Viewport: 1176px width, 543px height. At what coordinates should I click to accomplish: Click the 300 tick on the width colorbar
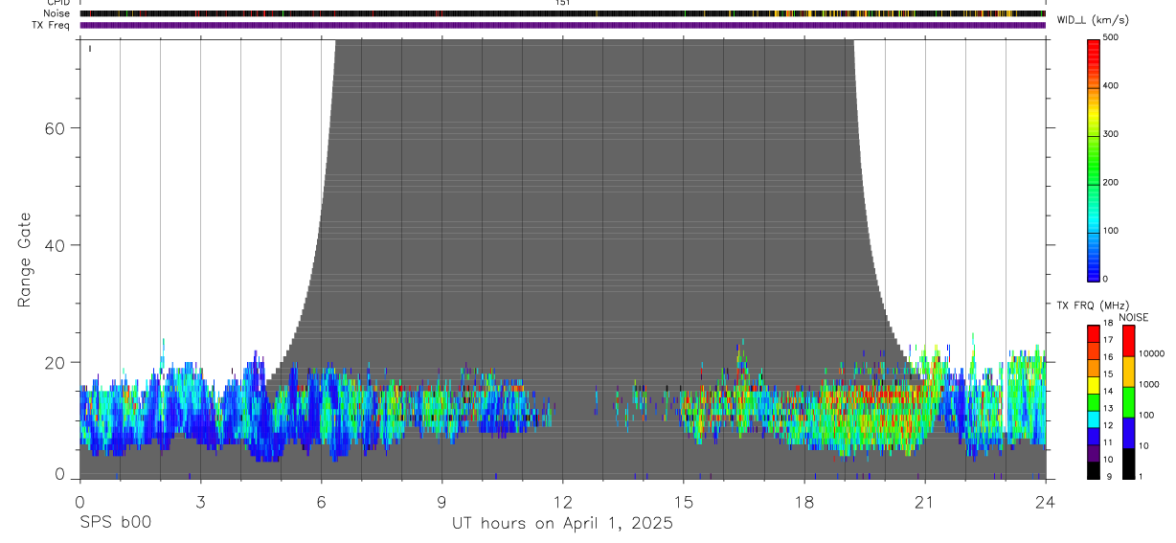coord(1113,134)
